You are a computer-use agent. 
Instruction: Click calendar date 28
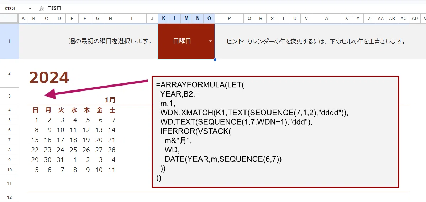pyautogui.click(x=112, y=150)
